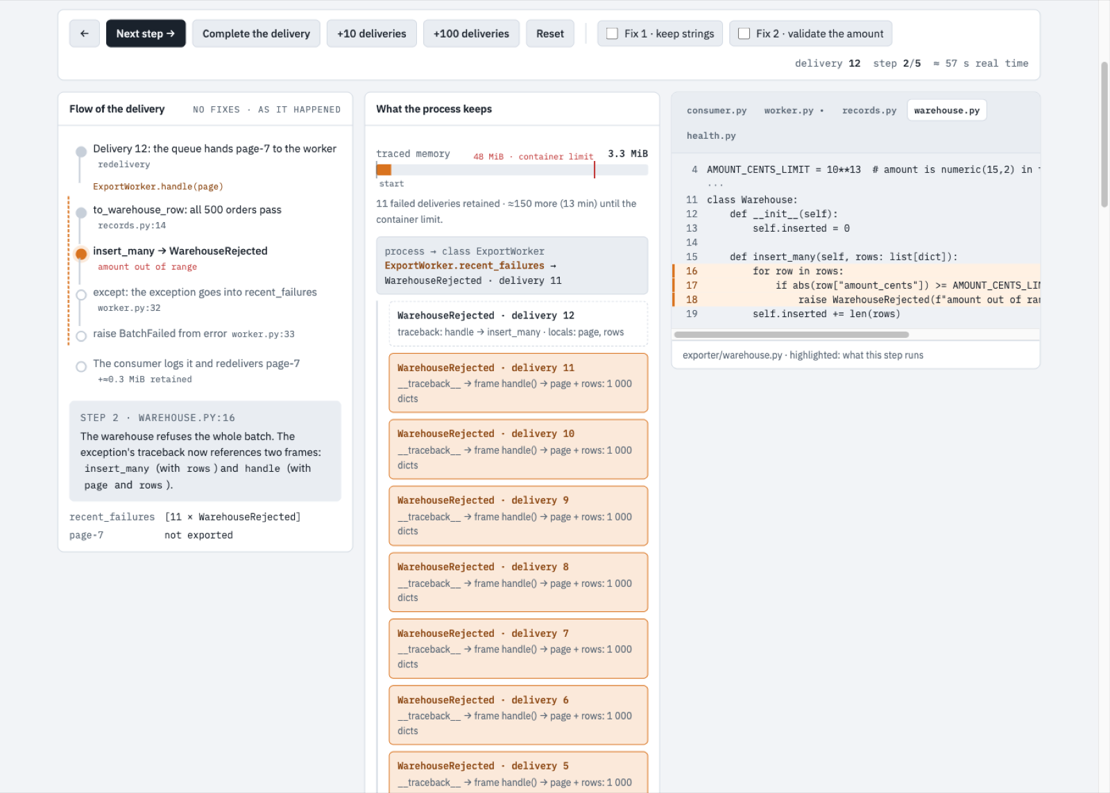The height and width of the screenshot is (793, 1110).
Task: Select the insert_many WarehouseRejected step marker
Action: click(81, 254)
